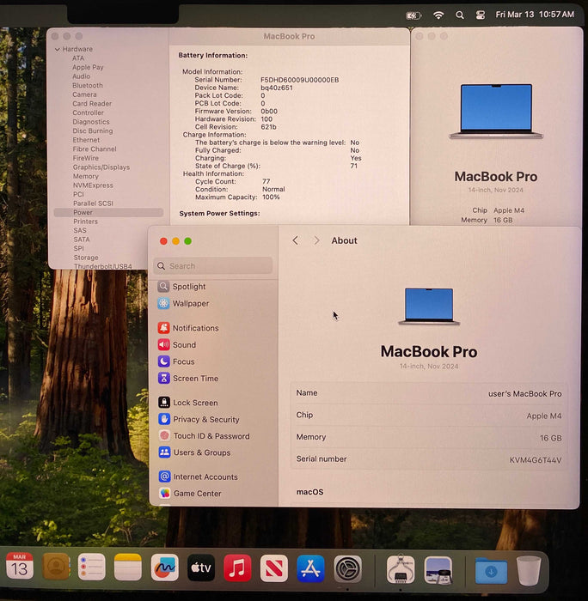Select SATA in the hardware list
Image resolution: width=588 pixels, height=601 pixels.
[x=82, y=240]
